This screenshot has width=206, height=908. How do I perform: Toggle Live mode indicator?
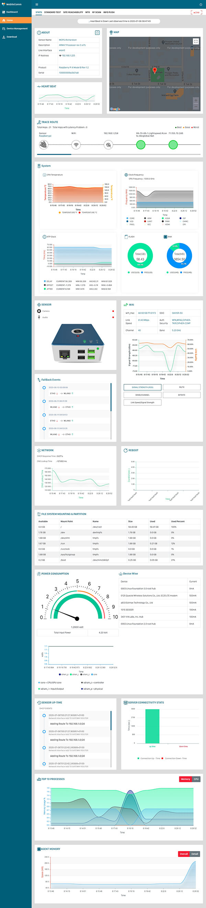pyautogui.click(x=196, y=12)
